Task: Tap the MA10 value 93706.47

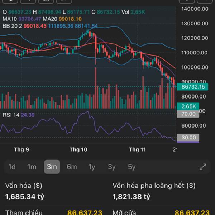Action: pyautogui.click(x=30, y=19)
